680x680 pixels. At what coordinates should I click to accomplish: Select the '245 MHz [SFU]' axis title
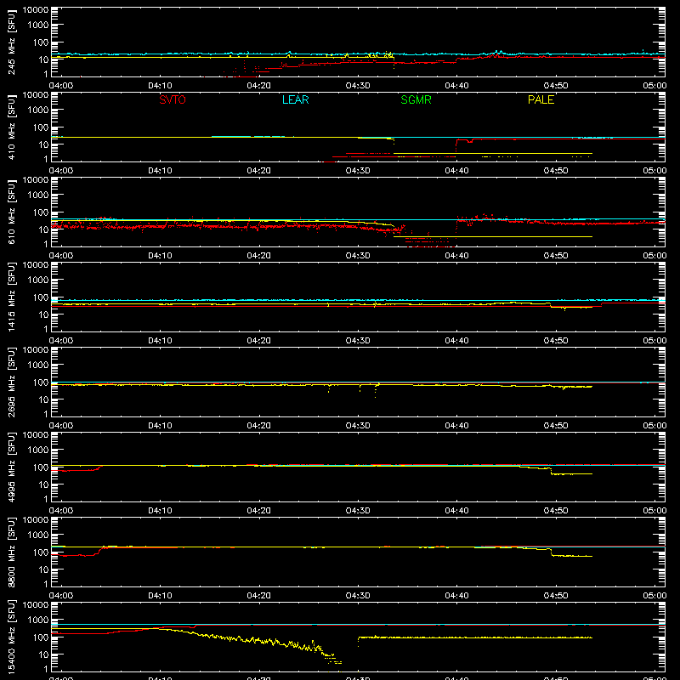tap(12, 42)
